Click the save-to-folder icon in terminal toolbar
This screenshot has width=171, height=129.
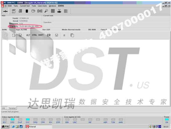coord(20,35)
